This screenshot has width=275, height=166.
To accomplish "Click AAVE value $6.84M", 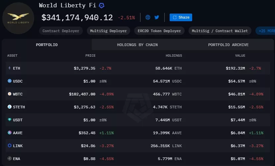I will click(238, 133).
